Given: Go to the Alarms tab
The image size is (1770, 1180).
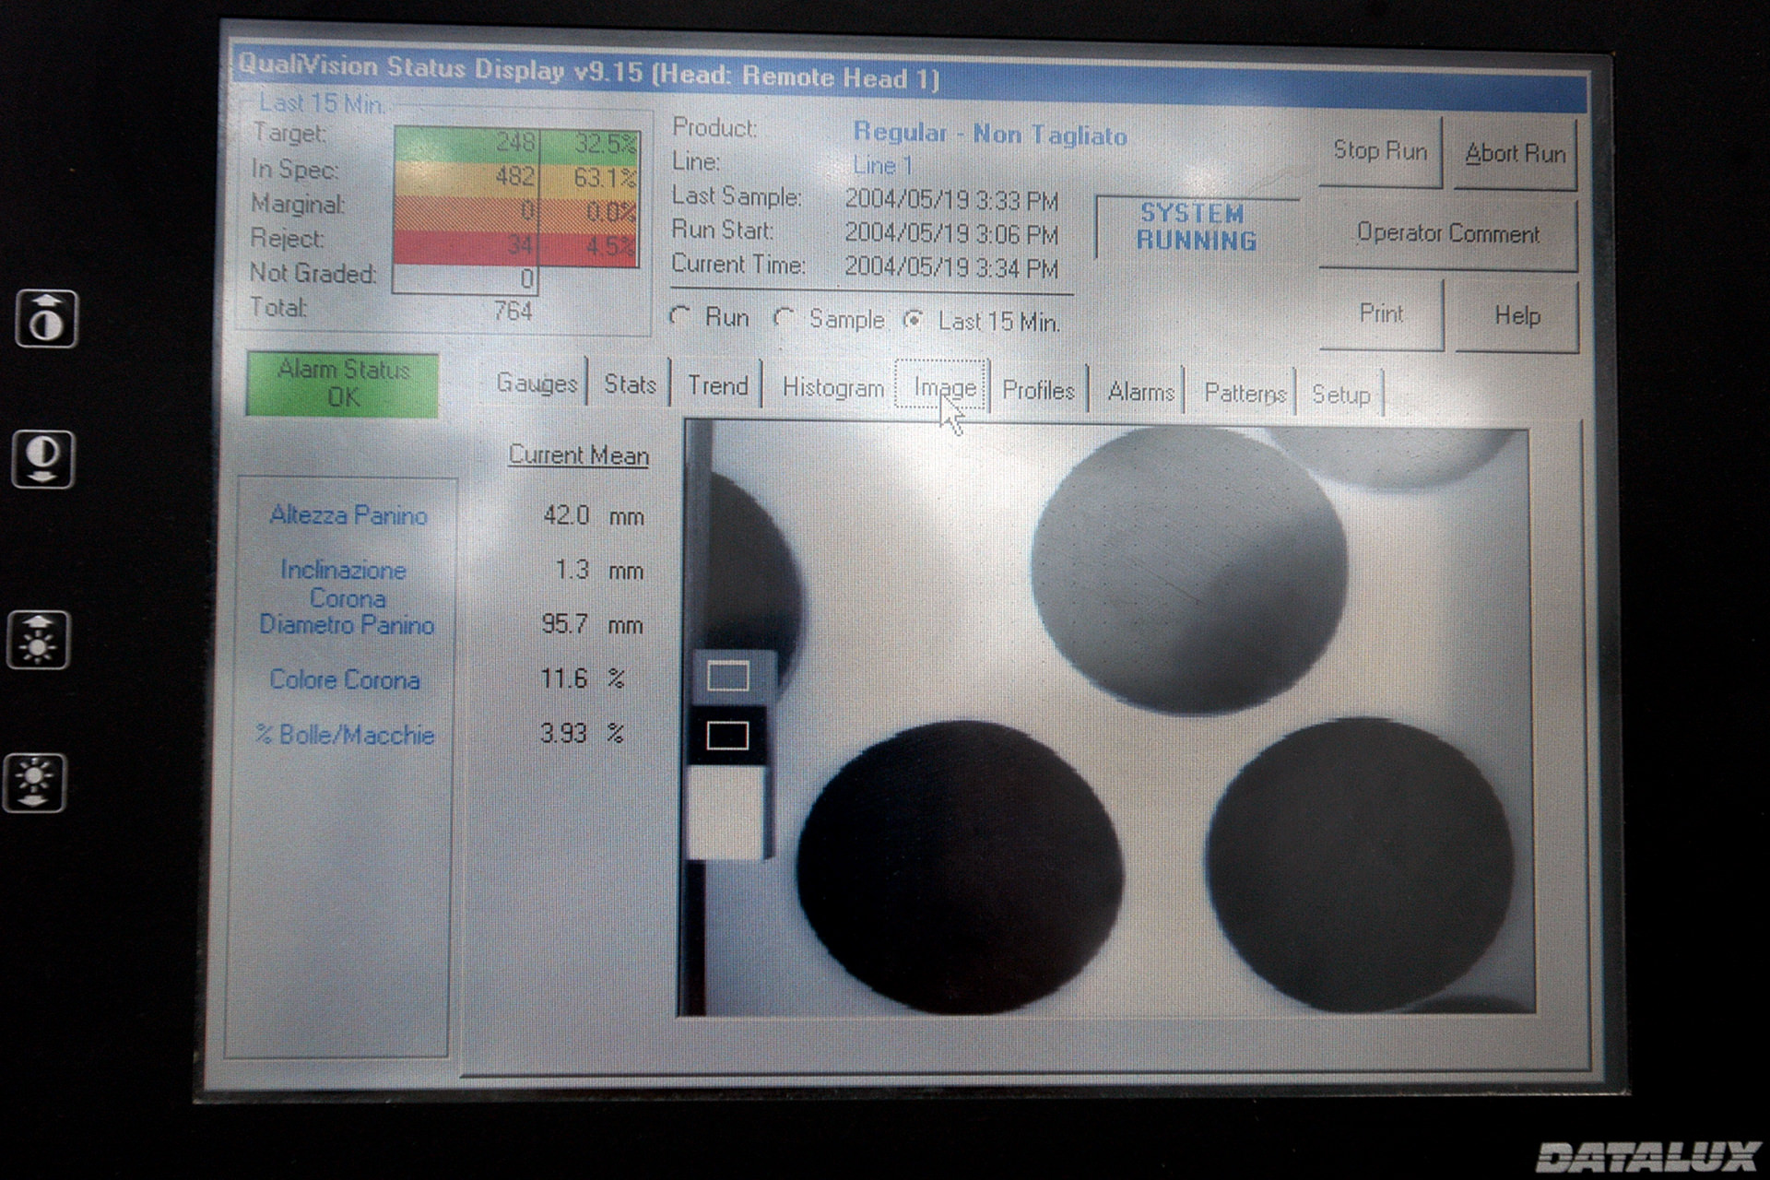Looking at the screenshot, I should coord(1140,392).
